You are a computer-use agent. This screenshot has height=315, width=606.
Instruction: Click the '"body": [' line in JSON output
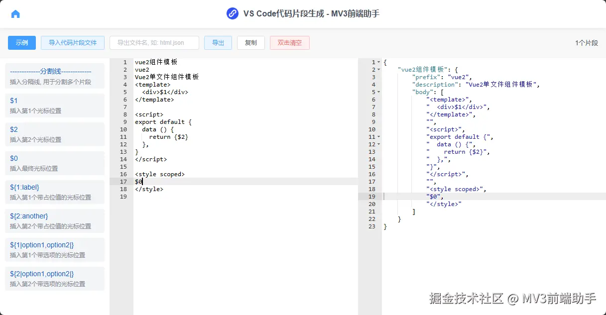[x=428, y=92]
